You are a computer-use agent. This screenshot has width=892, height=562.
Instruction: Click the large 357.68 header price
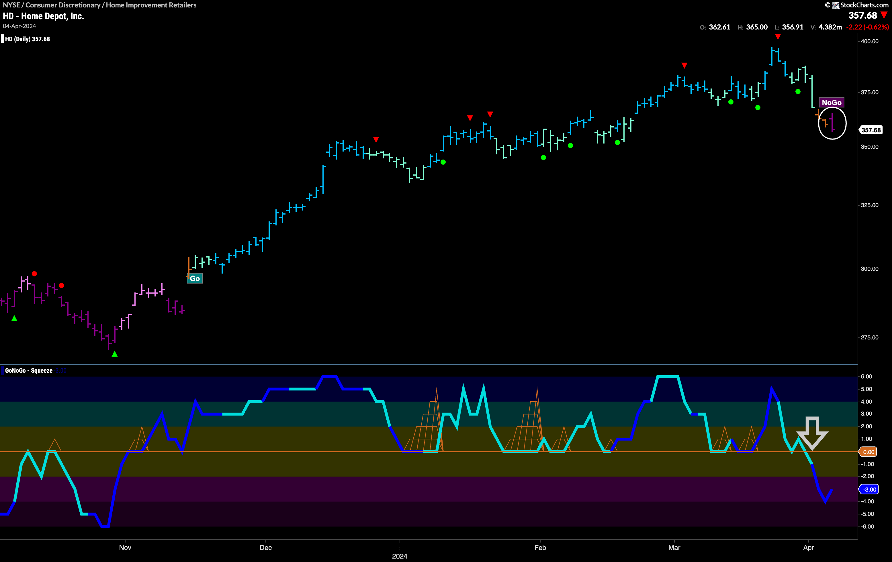pos(863,15)
